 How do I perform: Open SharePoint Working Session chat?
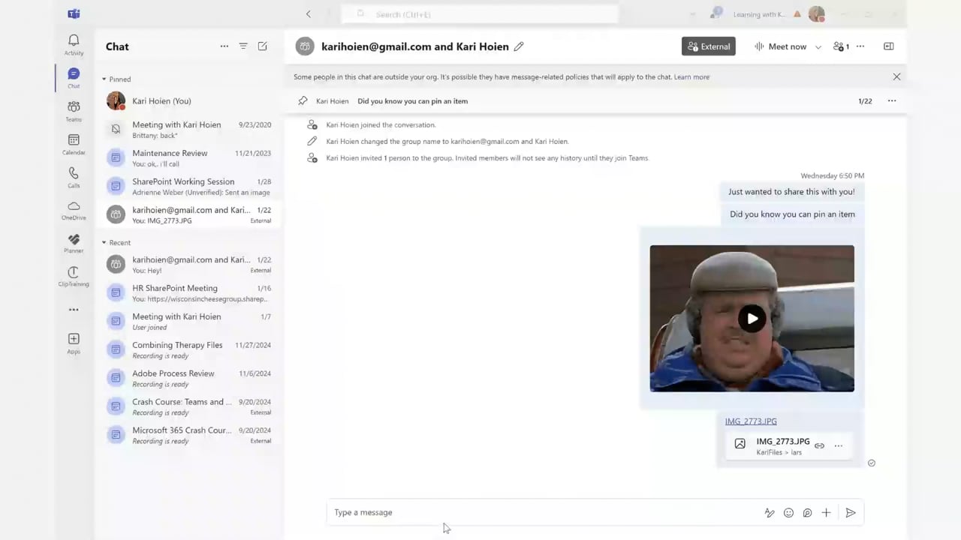(x=189, y=187)
